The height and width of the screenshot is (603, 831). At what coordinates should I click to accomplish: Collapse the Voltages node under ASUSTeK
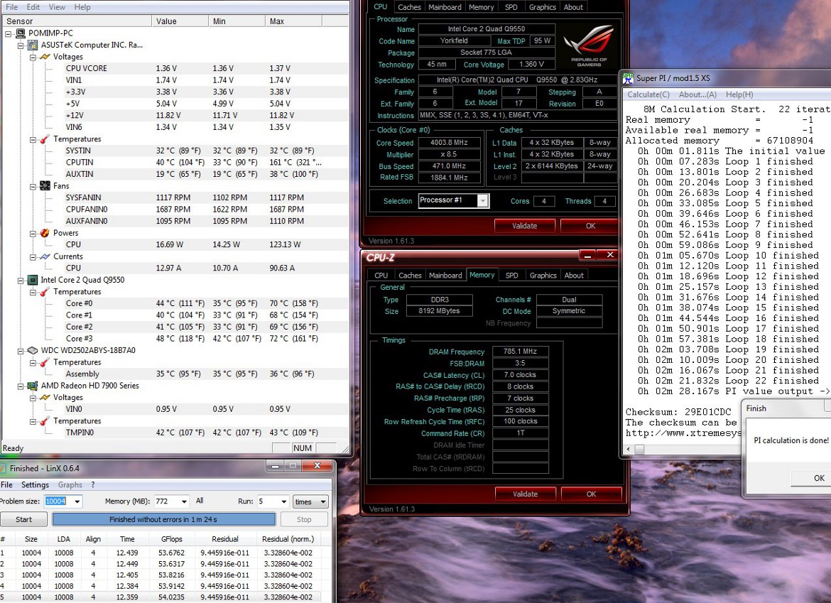(x=33, y=57)
